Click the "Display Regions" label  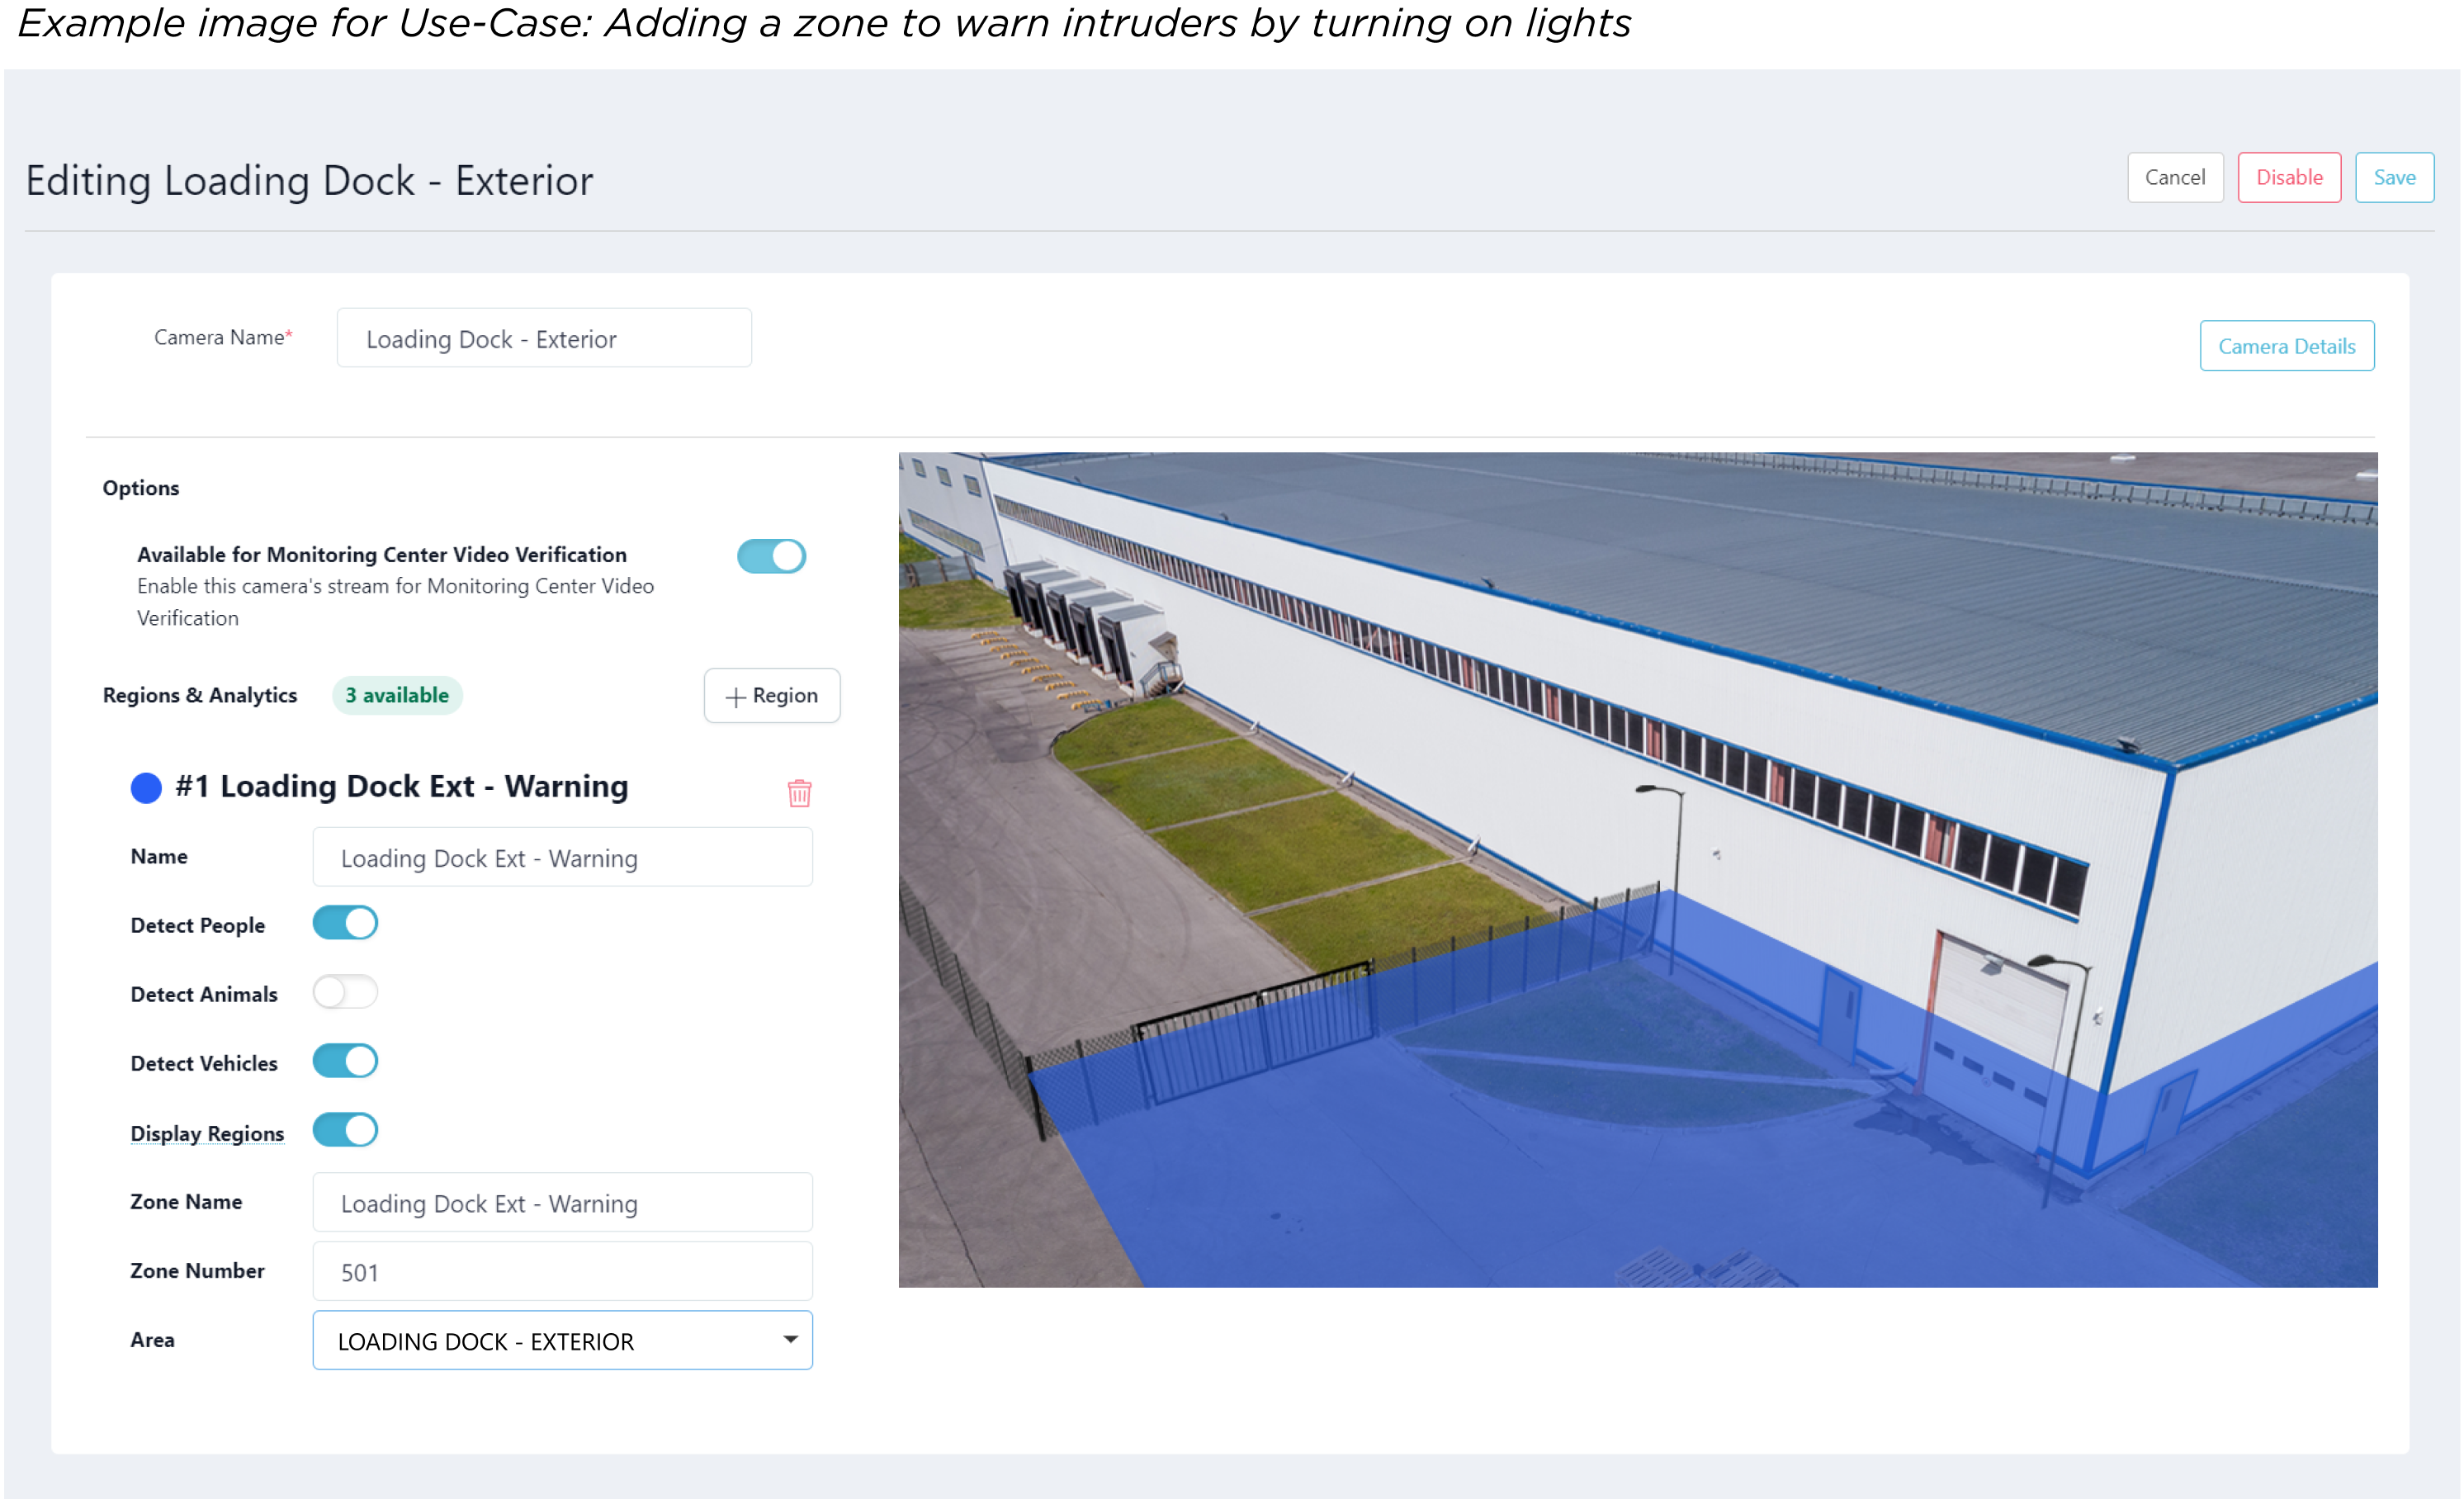click(207, 1133)
